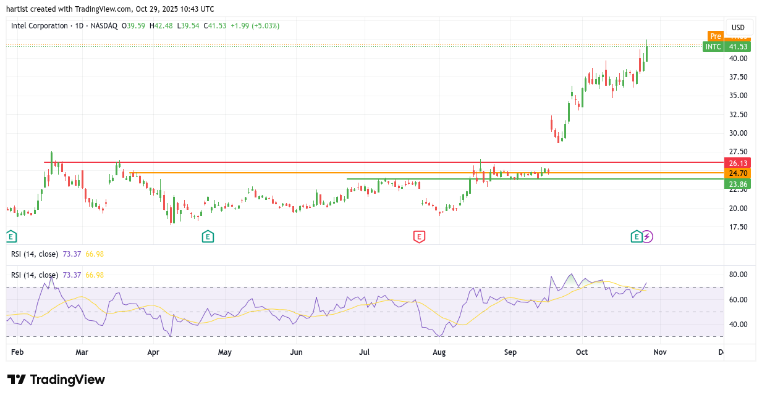Click the TradingView logo icon at bottom
Viewport: 762px width, 398px height.
pyautogui.click(x=16, y=379)
